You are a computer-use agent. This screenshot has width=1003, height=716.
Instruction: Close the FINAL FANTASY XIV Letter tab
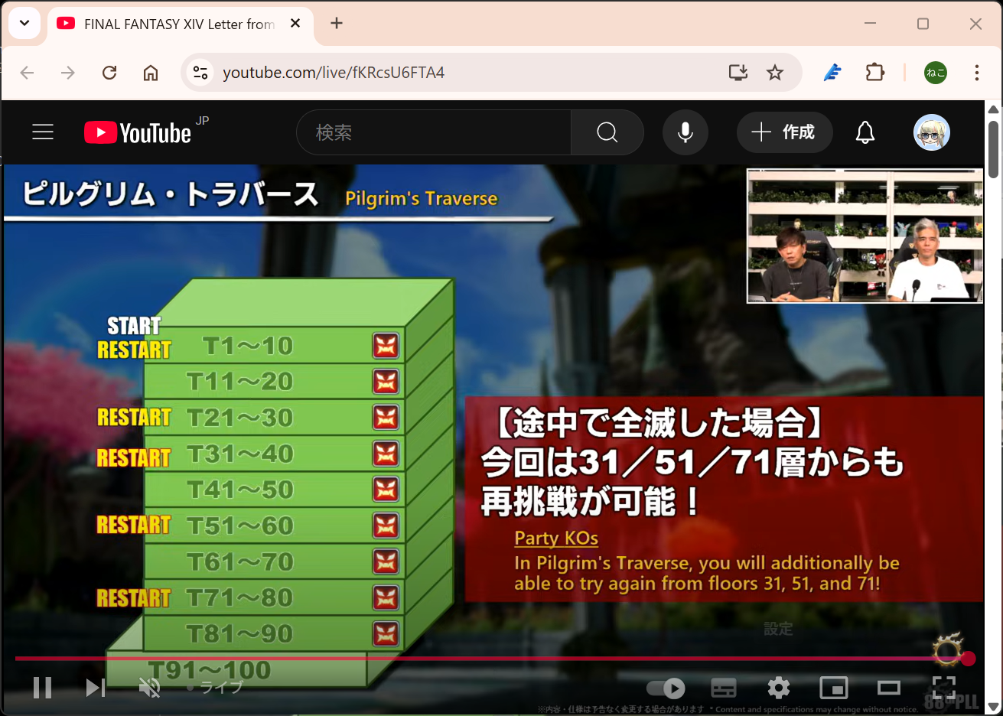coord(295,24)
